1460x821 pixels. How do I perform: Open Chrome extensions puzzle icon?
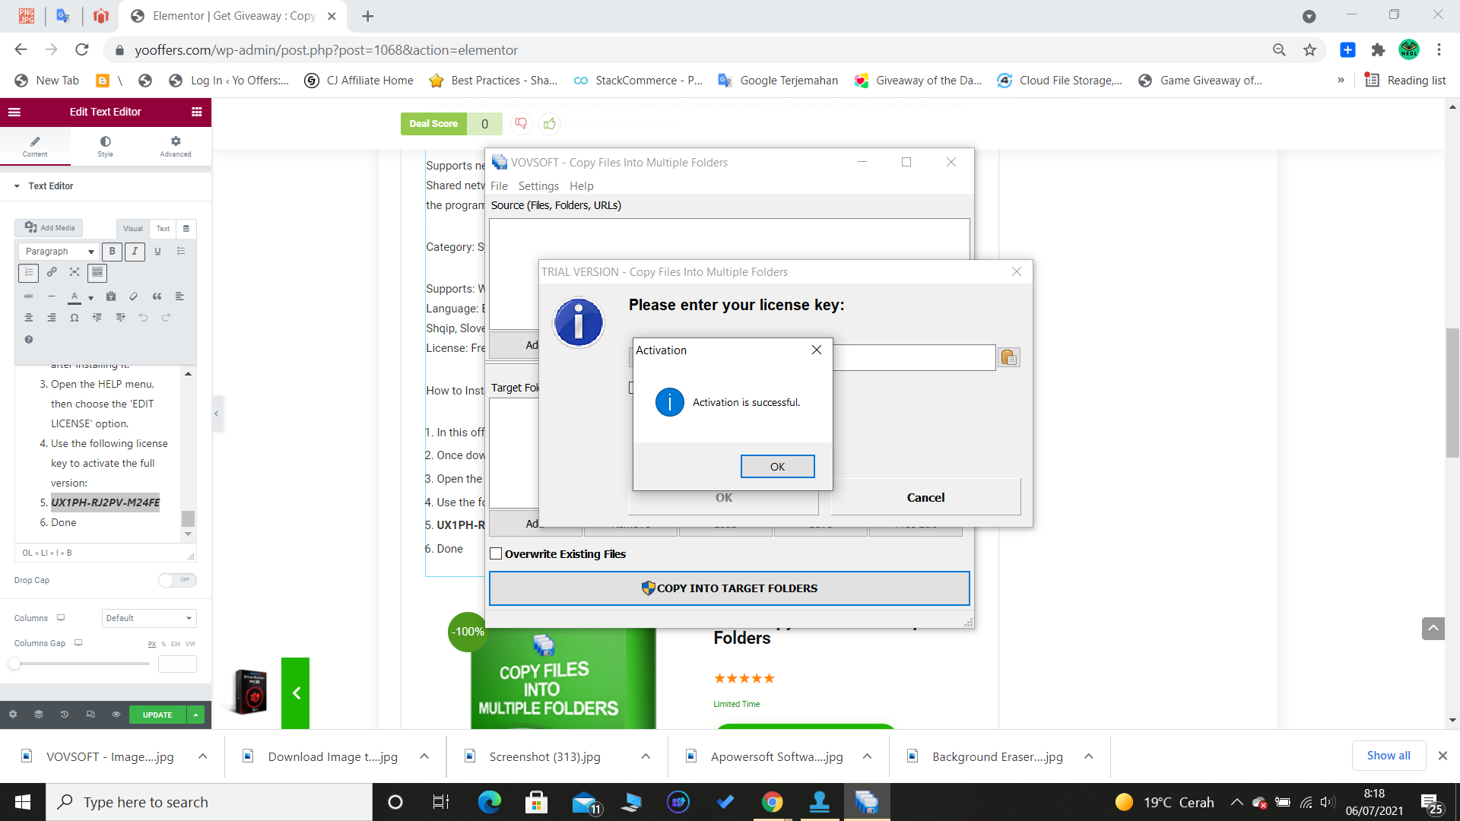coord(1378,50)
